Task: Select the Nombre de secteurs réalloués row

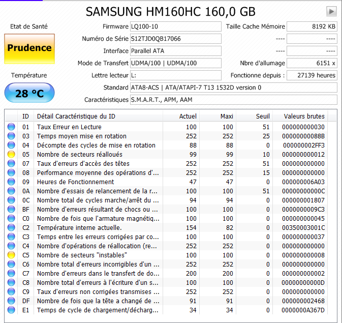Action: coord(166,154)
